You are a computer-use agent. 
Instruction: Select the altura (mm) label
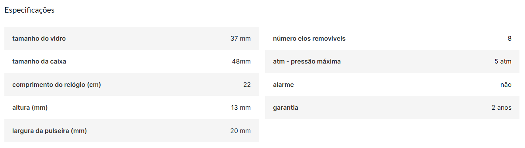(x=30, y=108)
